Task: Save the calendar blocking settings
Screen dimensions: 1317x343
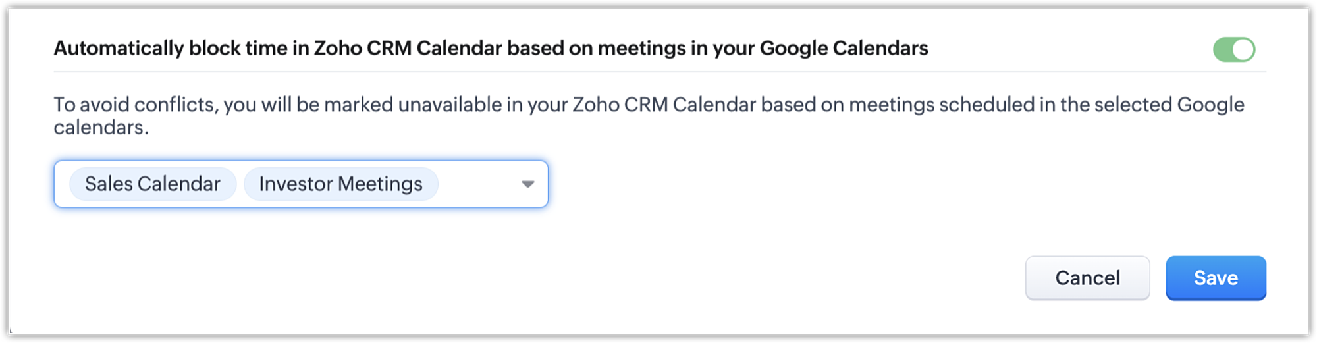Action: pos(1216,278)
